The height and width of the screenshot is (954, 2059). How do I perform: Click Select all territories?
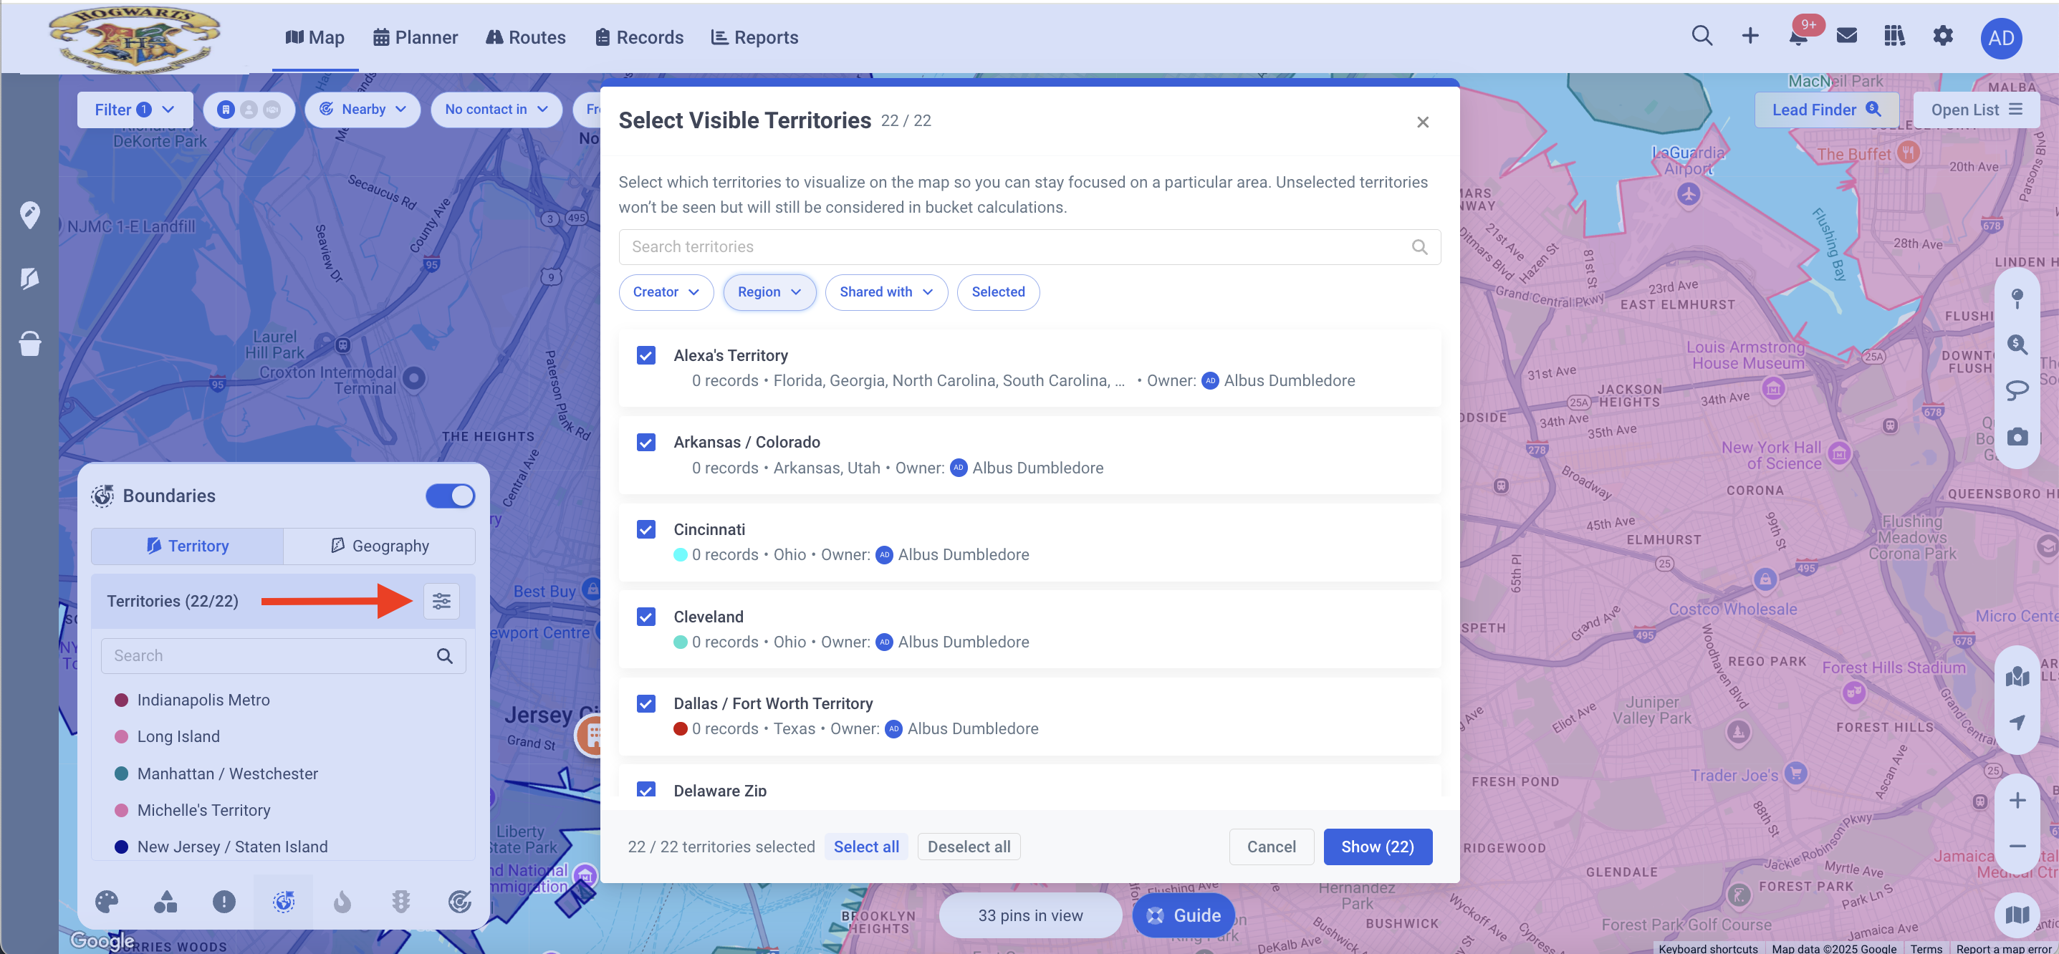(865, 846)
